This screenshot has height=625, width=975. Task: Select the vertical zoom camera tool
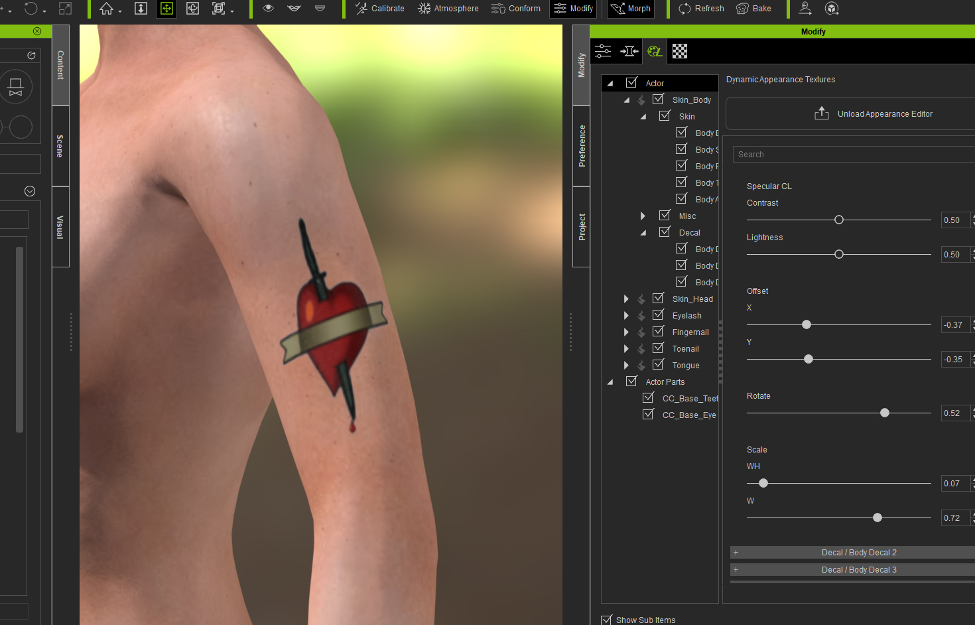pyautogui.click(x=141, y=9)
